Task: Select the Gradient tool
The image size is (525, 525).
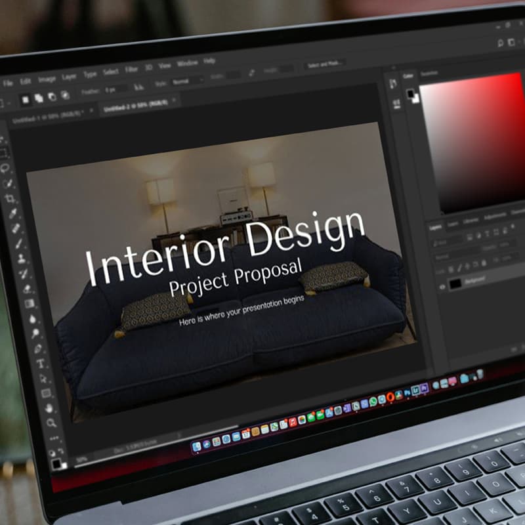Action: (30, 303)
